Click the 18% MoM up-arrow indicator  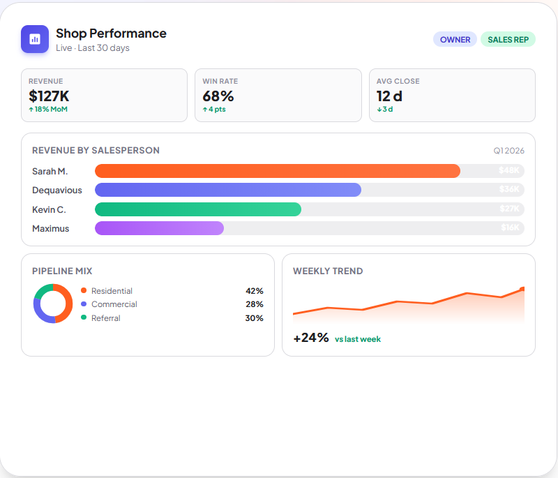pyautogui.click(x=48, y=110)
